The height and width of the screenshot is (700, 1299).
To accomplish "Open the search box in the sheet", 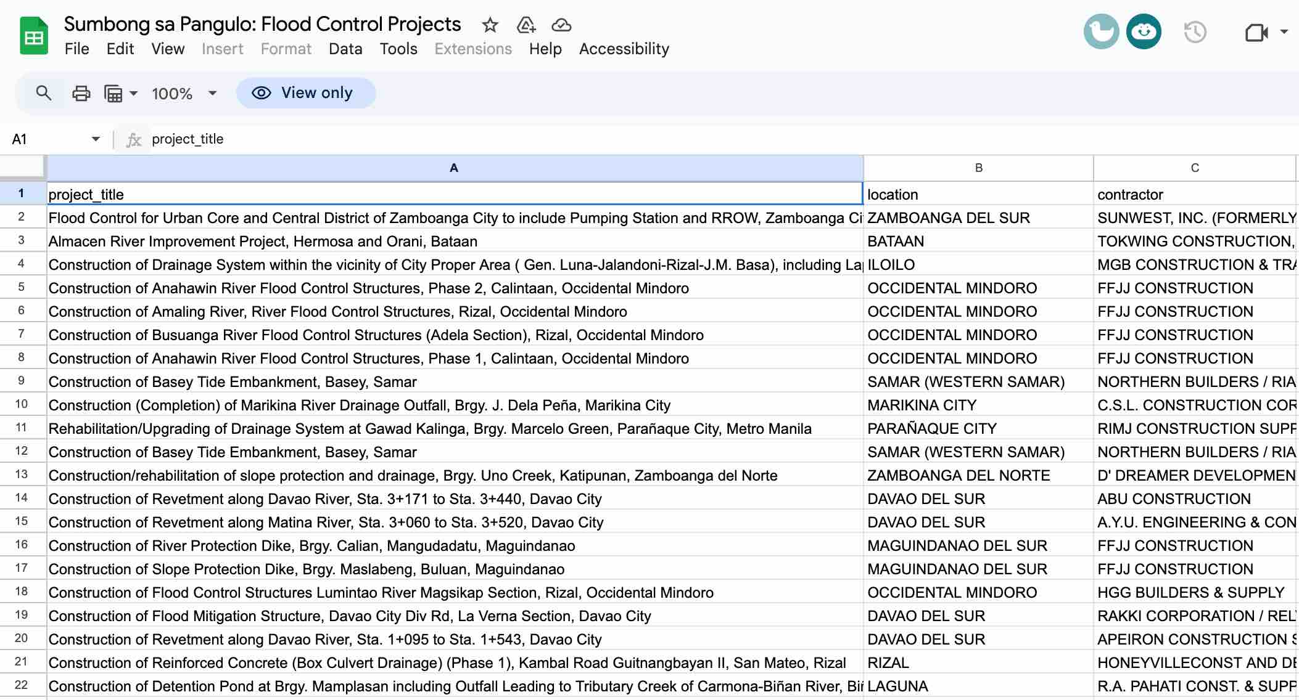I will 43,93.
